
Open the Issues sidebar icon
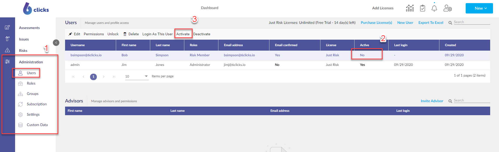(x=8, y=39)
